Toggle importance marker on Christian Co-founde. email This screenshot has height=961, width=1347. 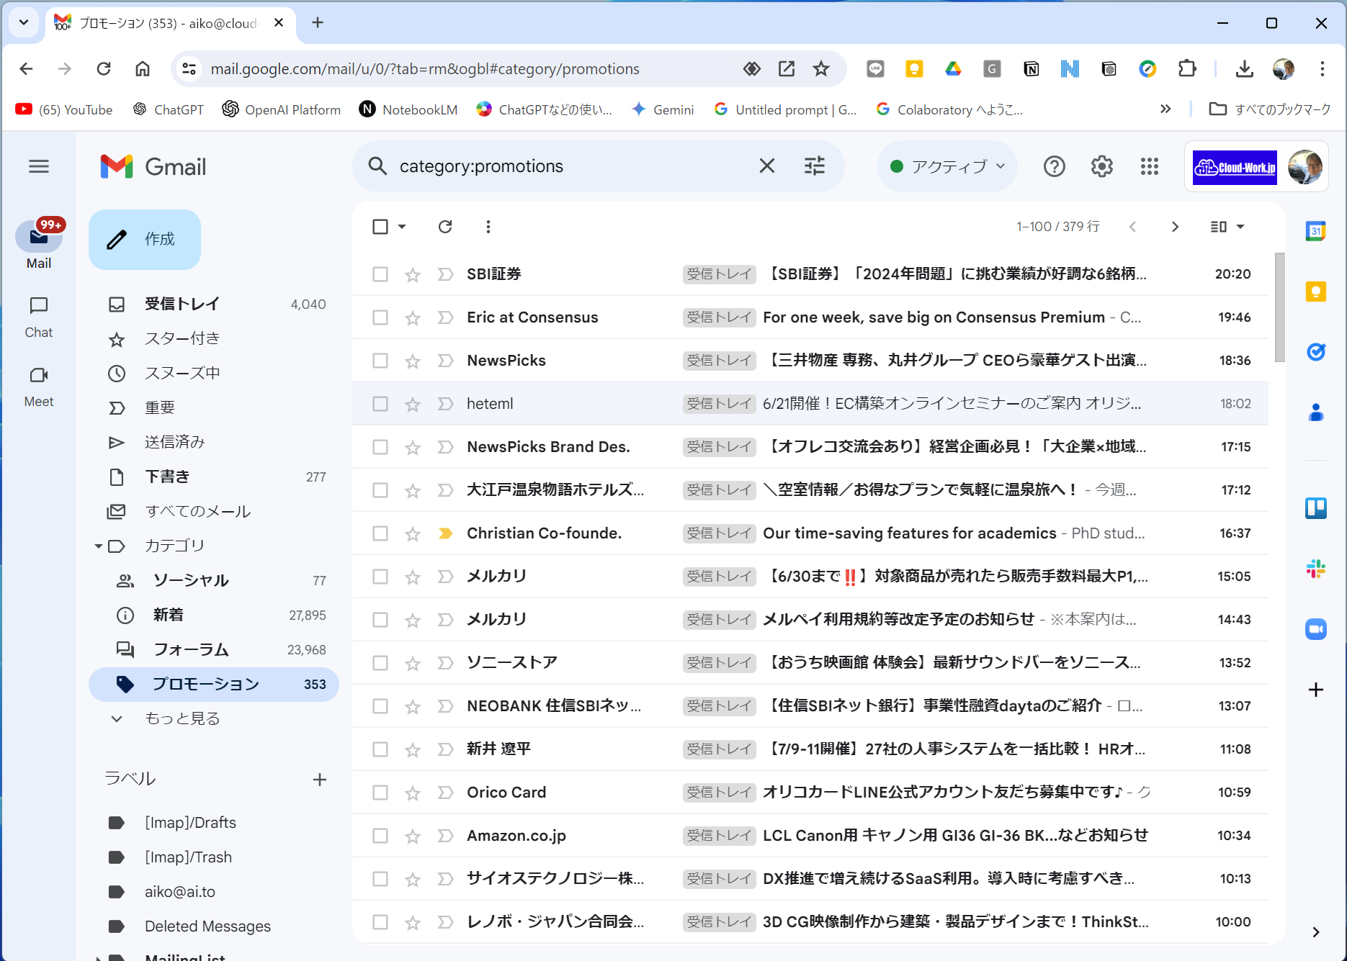445,533
